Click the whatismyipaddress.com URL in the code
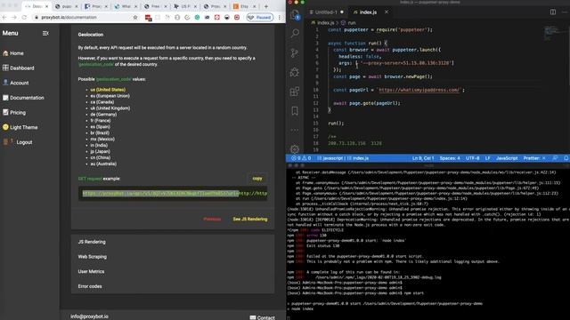 (x=419, y=90)
